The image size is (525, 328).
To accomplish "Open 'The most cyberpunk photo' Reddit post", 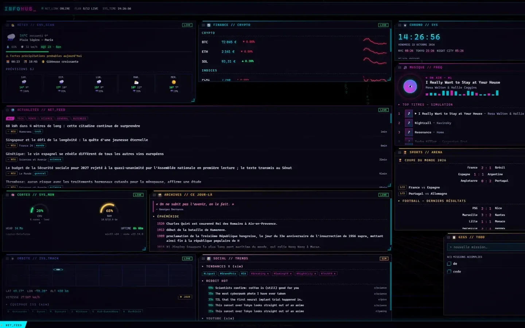I will point(250,294).
